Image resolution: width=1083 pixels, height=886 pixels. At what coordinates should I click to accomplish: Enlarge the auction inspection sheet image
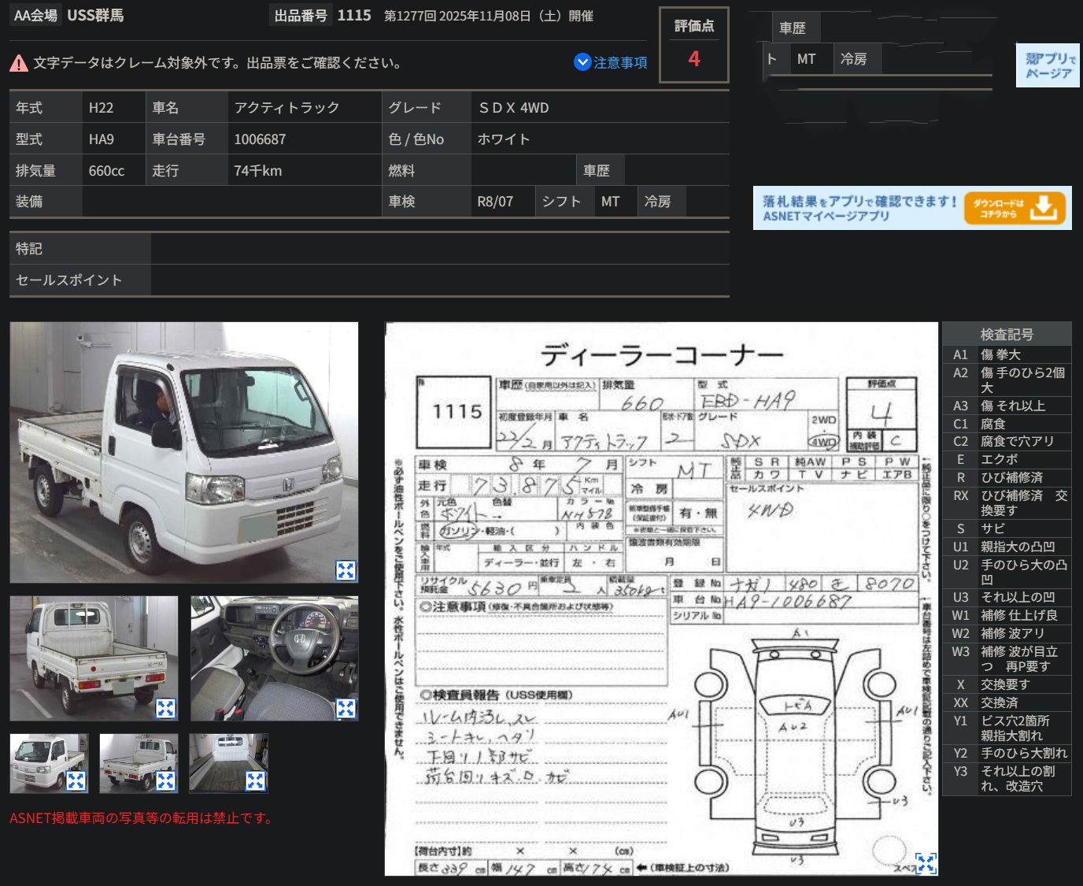tap(926, 862)
